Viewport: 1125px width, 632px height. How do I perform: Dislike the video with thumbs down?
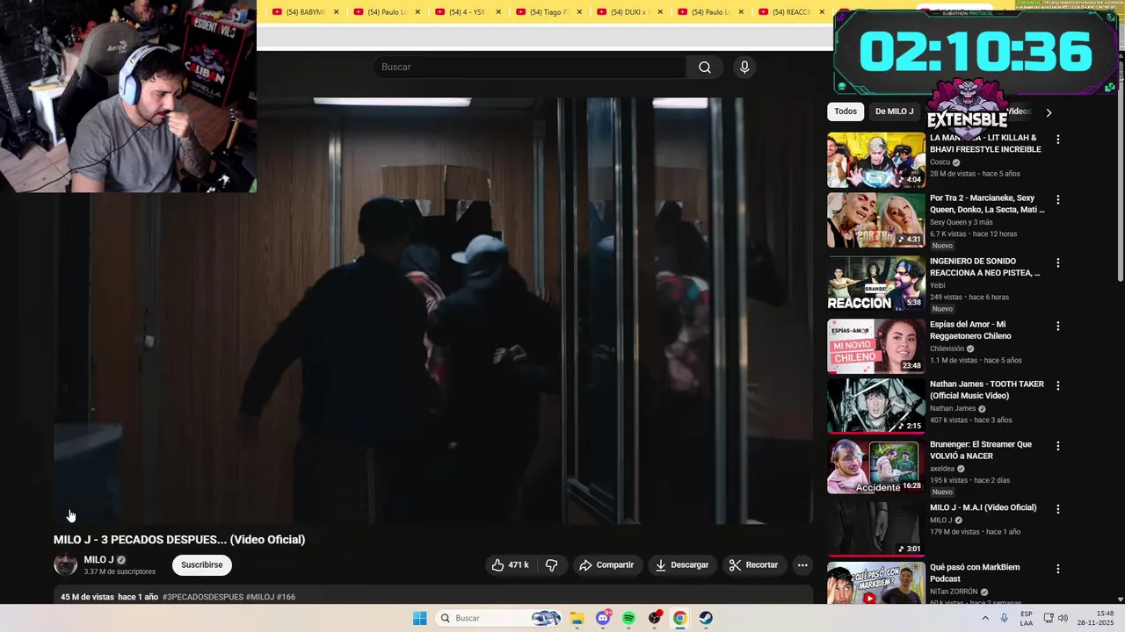pos(552,565)
